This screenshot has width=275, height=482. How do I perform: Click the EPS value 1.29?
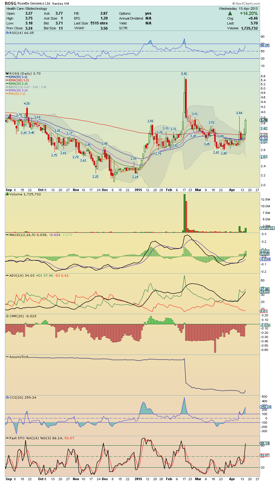[104, 18]
